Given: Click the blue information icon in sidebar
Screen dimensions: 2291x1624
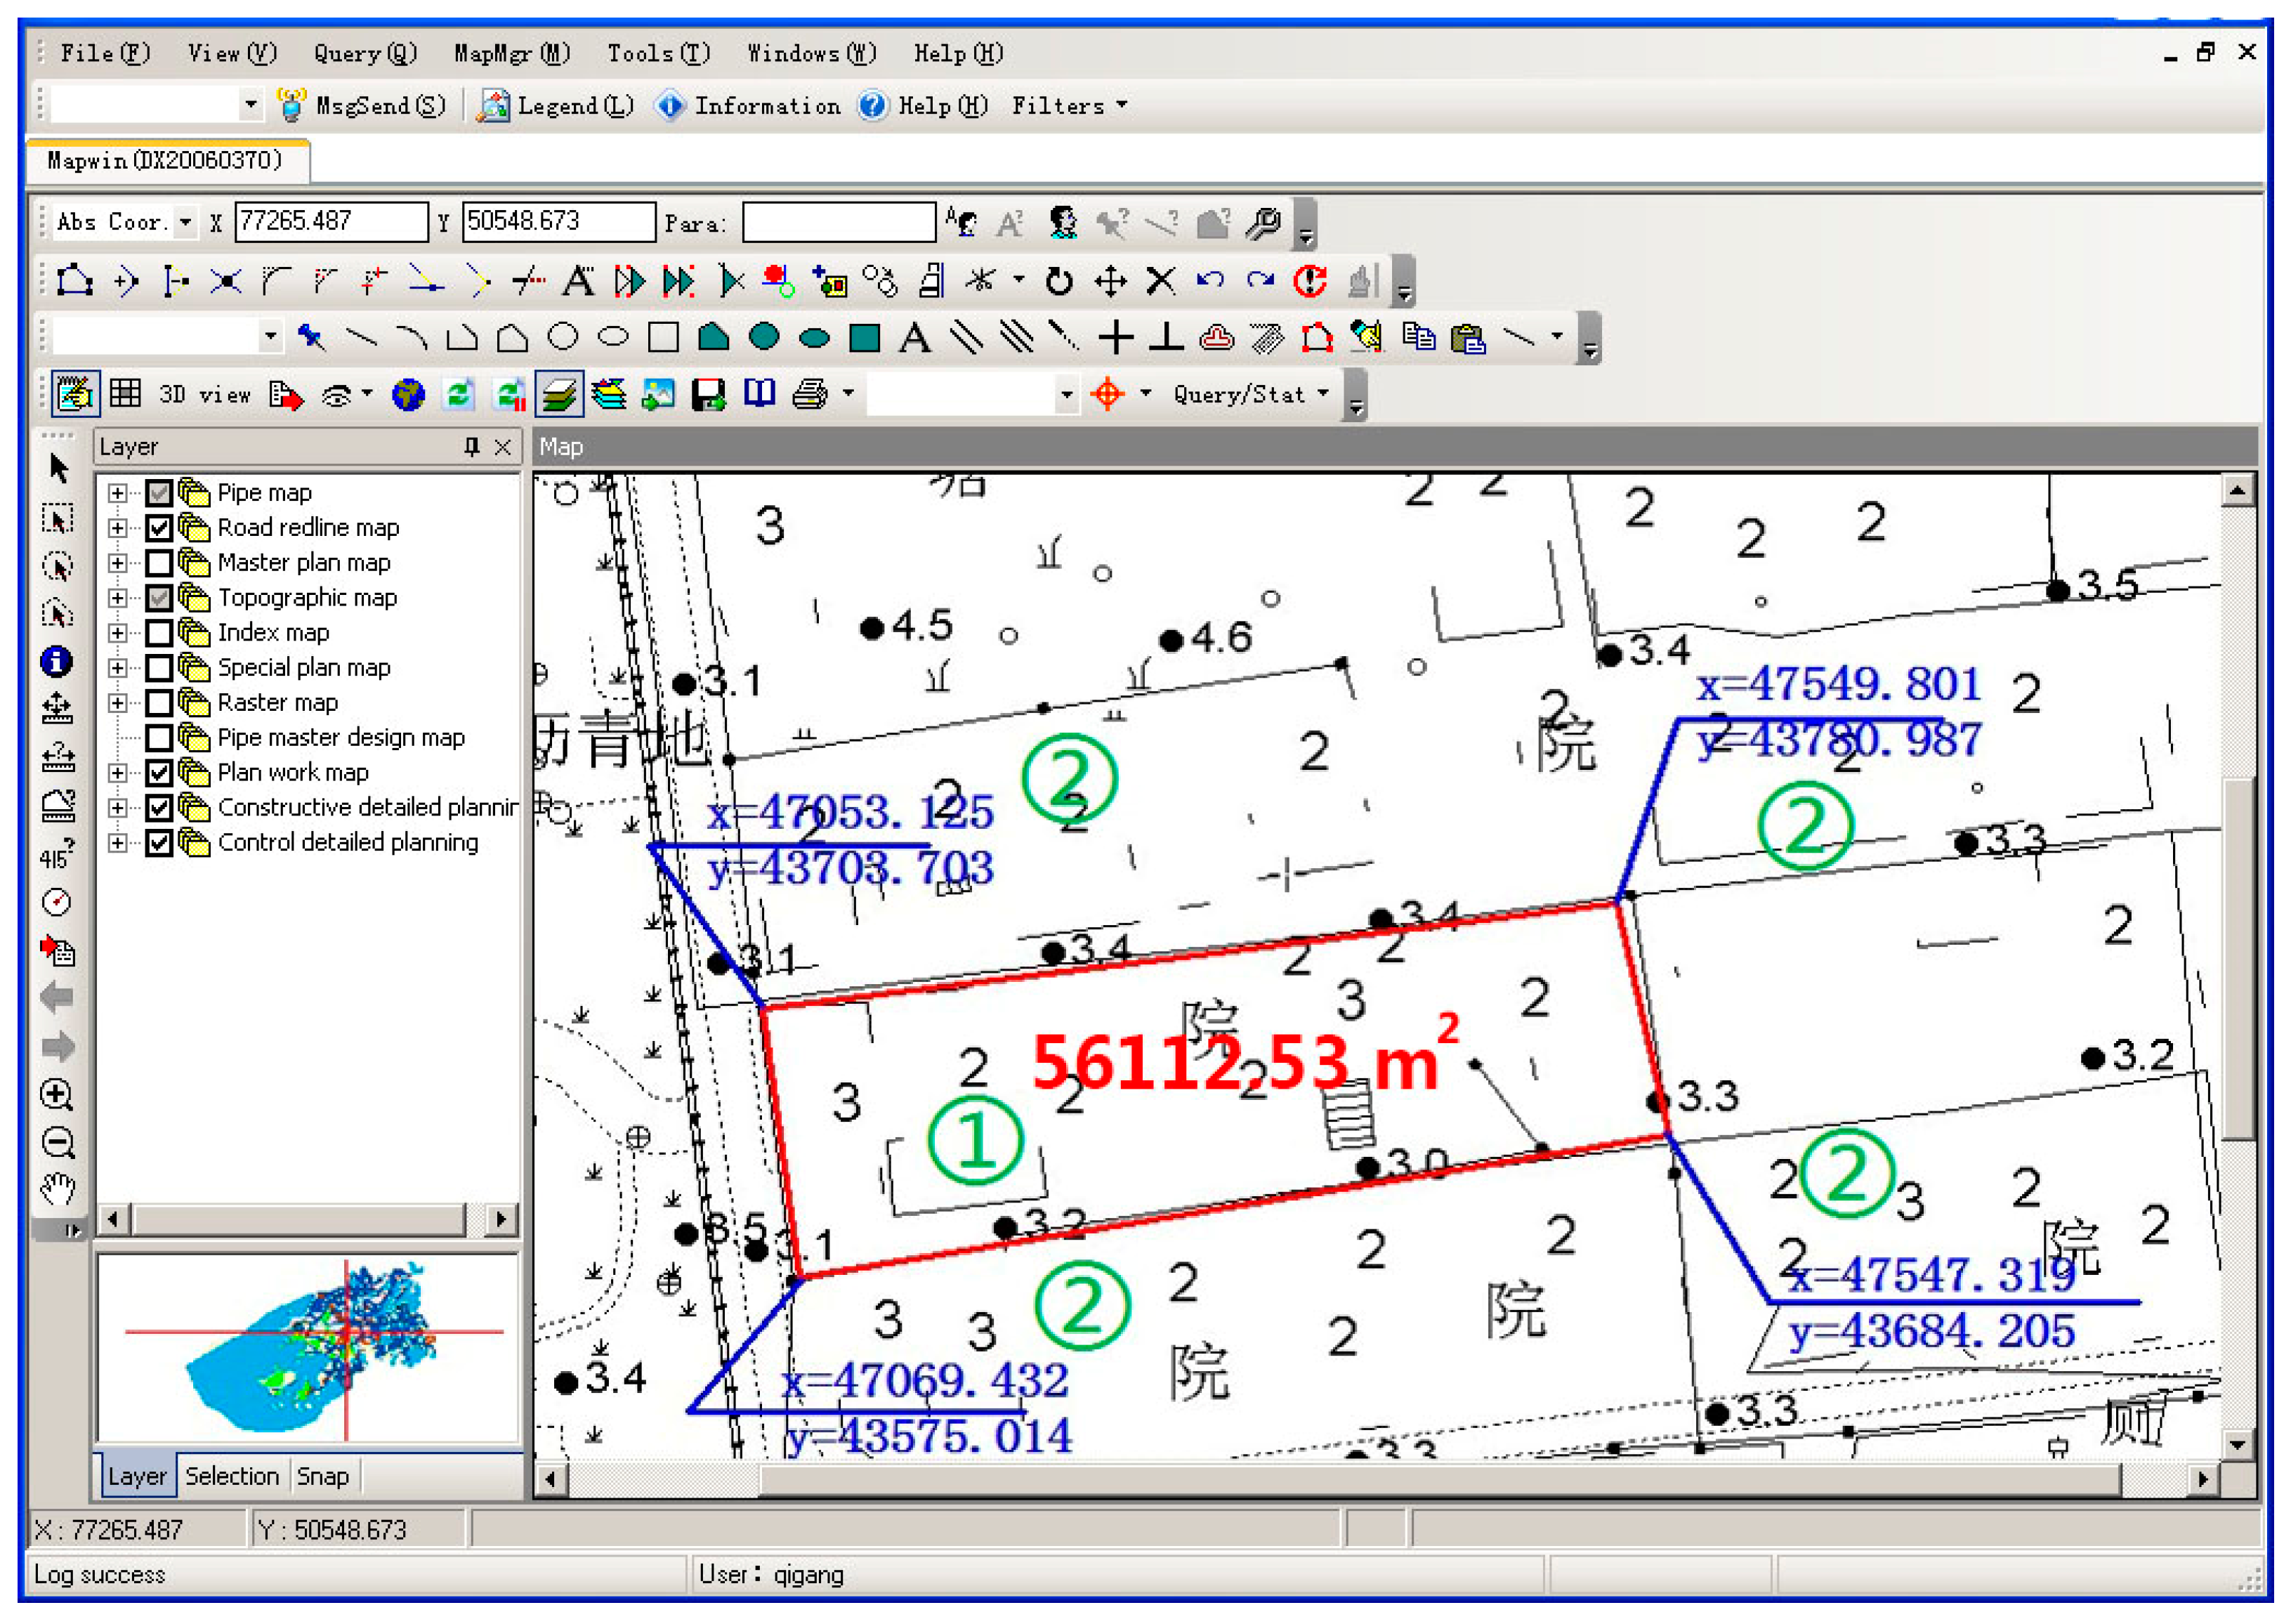Looking at the screenshot, I should [56, 661].
